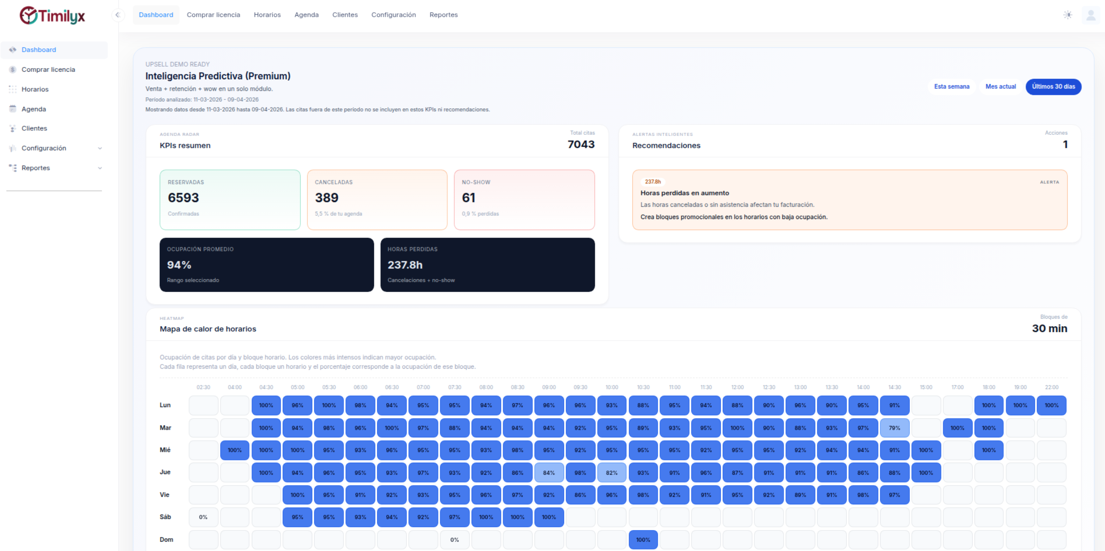Click the Tuesday 14:30 79% heatmap cell
Screen dimensions: 1105x551
[x=895, y=428]
